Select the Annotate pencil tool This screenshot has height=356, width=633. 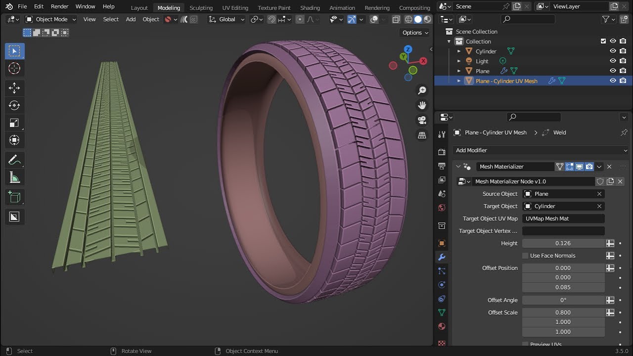click(14, 160)
